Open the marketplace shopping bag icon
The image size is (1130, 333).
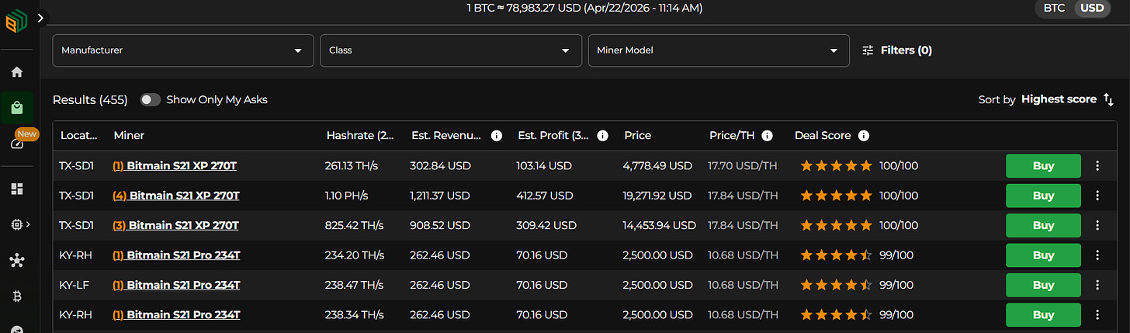coord(17,108)
